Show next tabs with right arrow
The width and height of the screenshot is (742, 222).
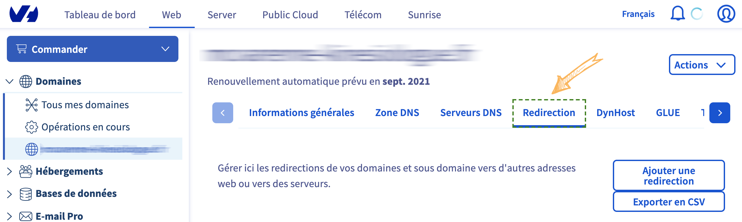(719, 113)
